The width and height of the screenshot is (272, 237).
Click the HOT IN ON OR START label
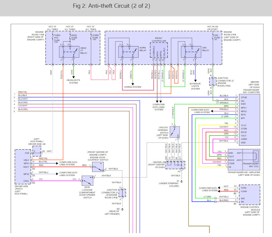pyautogui.click(x=213, y=28)
